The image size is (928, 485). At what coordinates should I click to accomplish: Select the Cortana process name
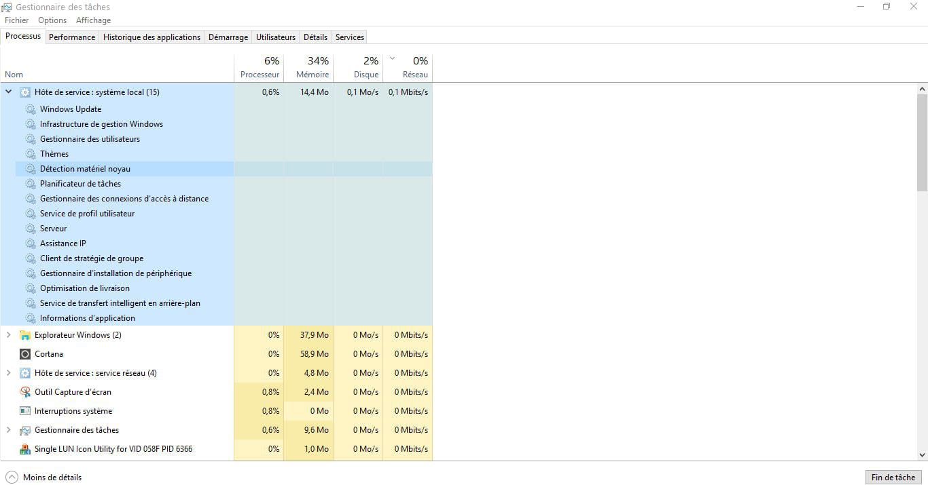point(49,354)
